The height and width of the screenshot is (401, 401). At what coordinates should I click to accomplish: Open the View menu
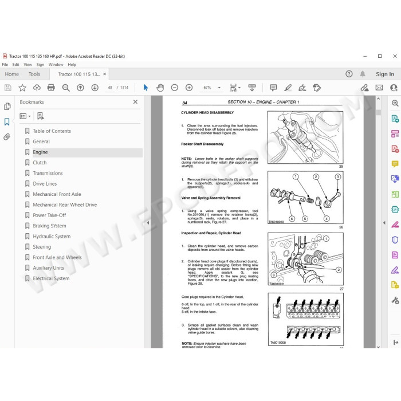pyautogui.click(x=27, y=65)
